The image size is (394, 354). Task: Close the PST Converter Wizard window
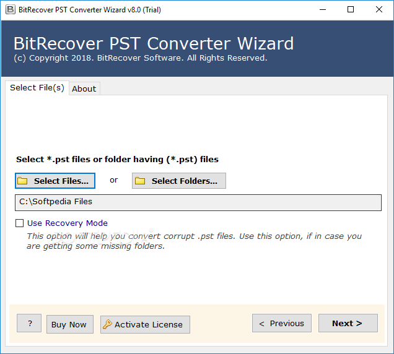[x=379, y=10]
